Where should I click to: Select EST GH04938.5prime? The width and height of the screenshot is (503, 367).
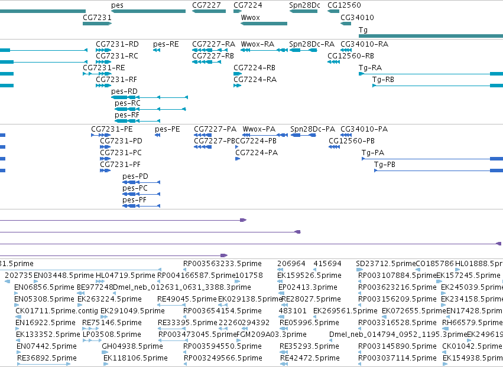pyautogui.click(x=132, y=346)
